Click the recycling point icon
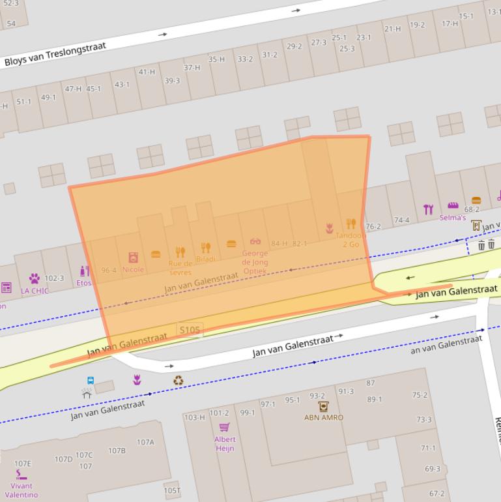The height and width of the screenshot is (502, 501). pos(178,381)
